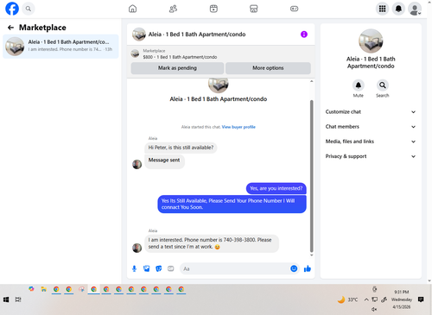Click the 'Yes, are you interested?' bubble
The width and height of the screenshot is (432, 315).
276,188
